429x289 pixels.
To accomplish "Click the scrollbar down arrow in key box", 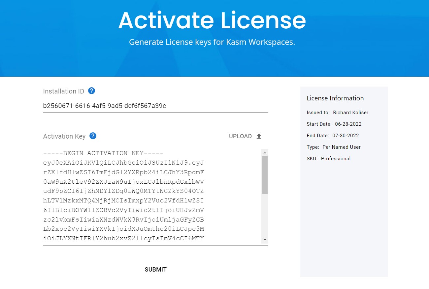I will 265,240.
